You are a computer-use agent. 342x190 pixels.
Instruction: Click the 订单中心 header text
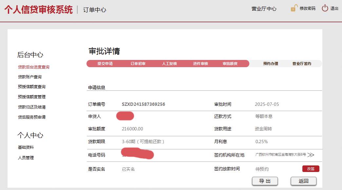[x=94, y=10]
